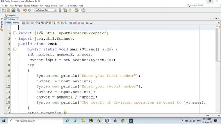
Task: Open Run Project dropdown arrow
Action: click(x=74, y=10)
